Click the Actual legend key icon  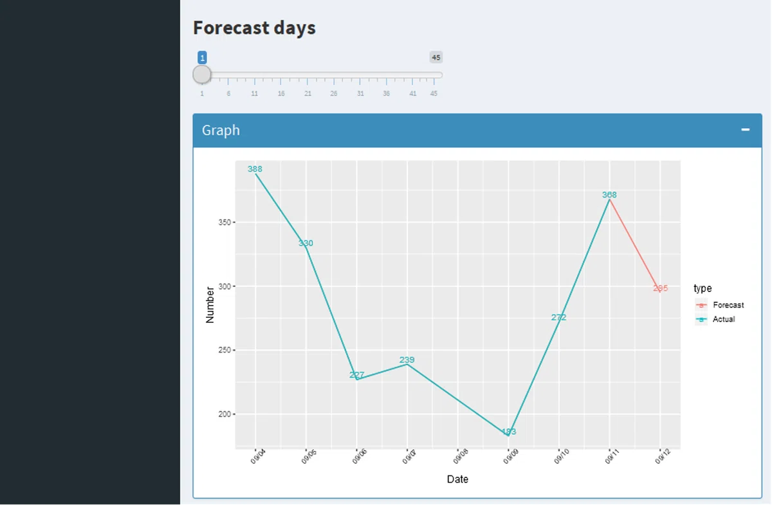pos(701,319)
